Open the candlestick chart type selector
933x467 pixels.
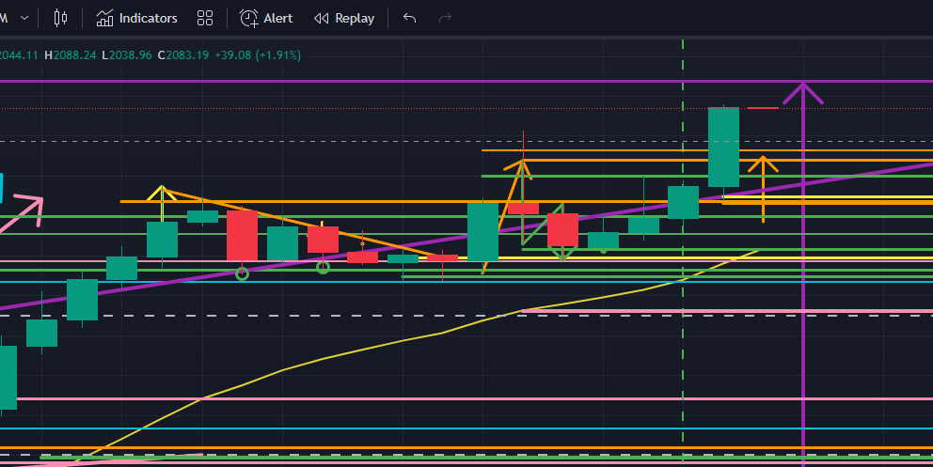(x=61, y=18)
